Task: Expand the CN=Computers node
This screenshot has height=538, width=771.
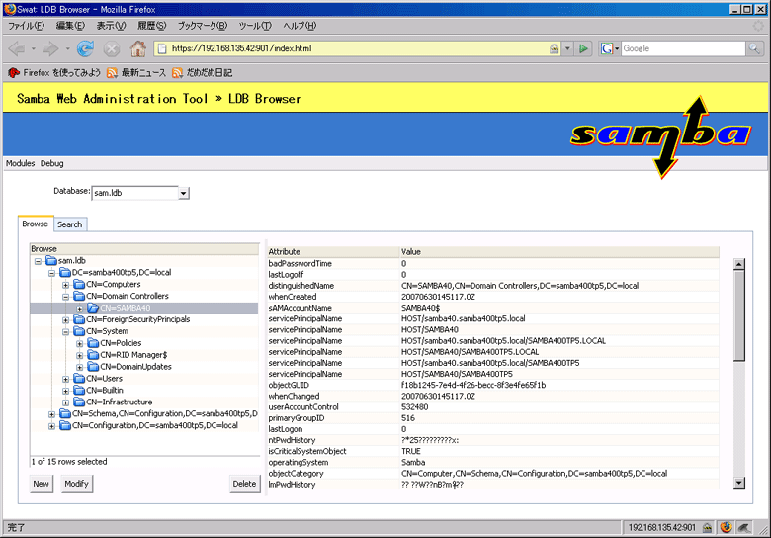Action: [65, 285]
